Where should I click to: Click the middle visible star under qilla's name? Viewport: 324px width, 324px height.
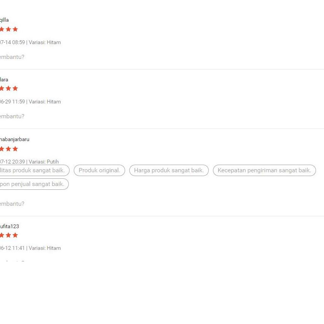tap(8, 29)
